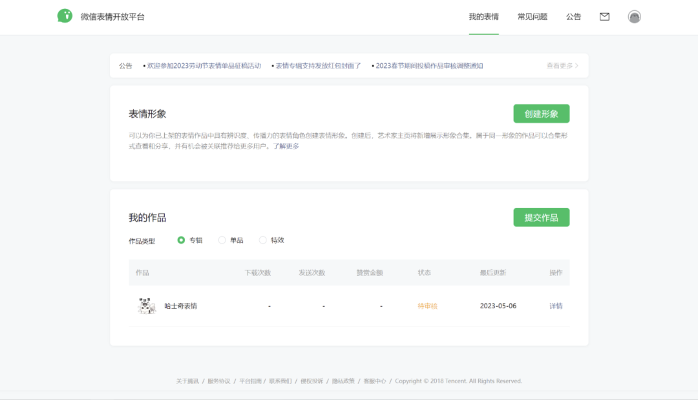Image resolution: width=698 pixels, height=400 pixels.
Task: Open 服务协议 footer link
Action: click(219, 381)
